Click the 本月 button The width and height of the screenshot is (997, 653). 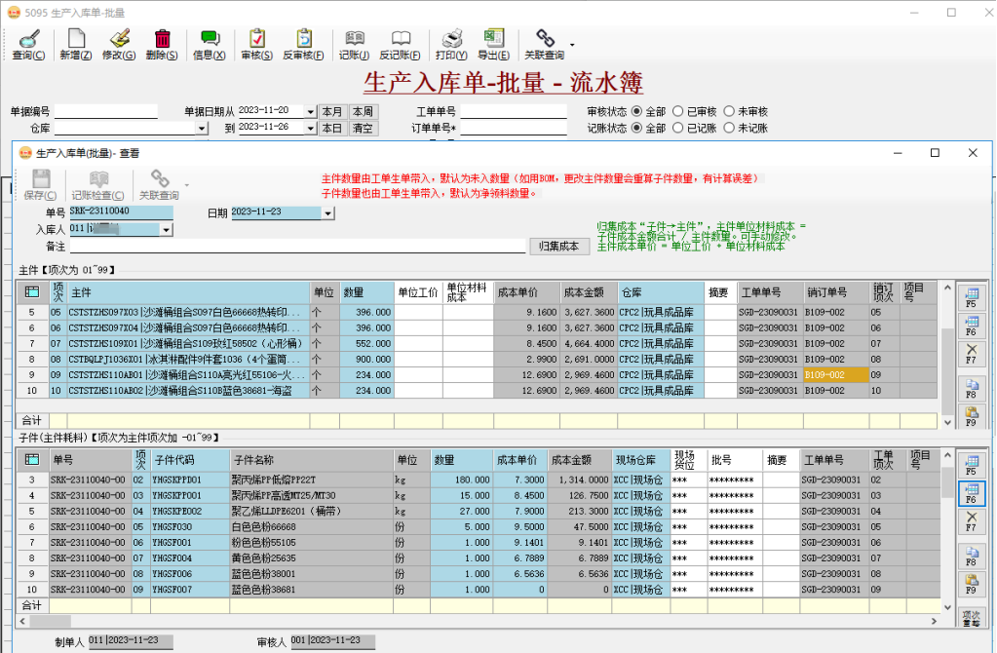332,112
